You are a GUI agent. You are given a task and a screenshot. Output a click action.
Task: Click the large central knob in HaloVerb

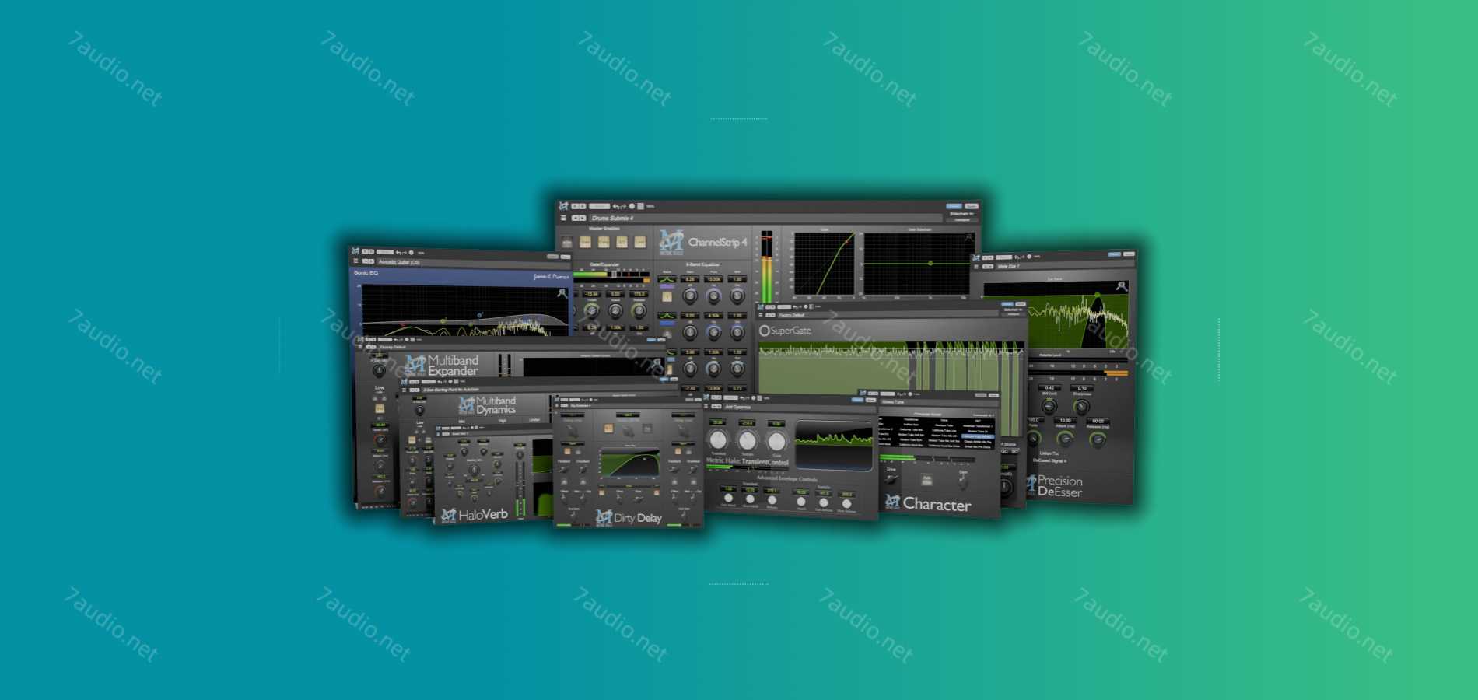(474, 470)
